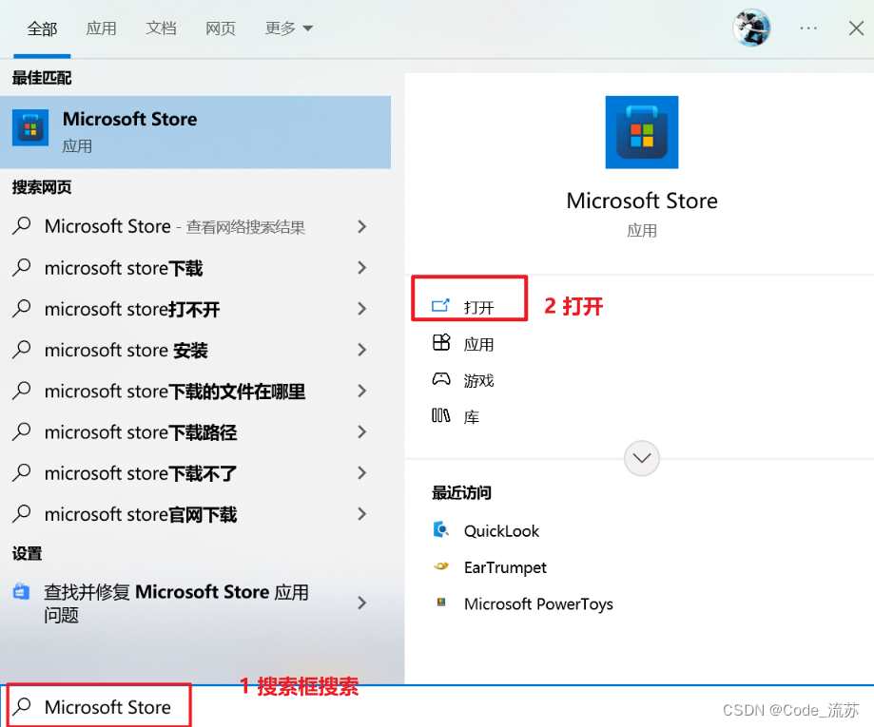The image size is (874, 727).
Task: Expand arrow for 'microsoft store打不开' suggestion
Action: click(361, 309)
